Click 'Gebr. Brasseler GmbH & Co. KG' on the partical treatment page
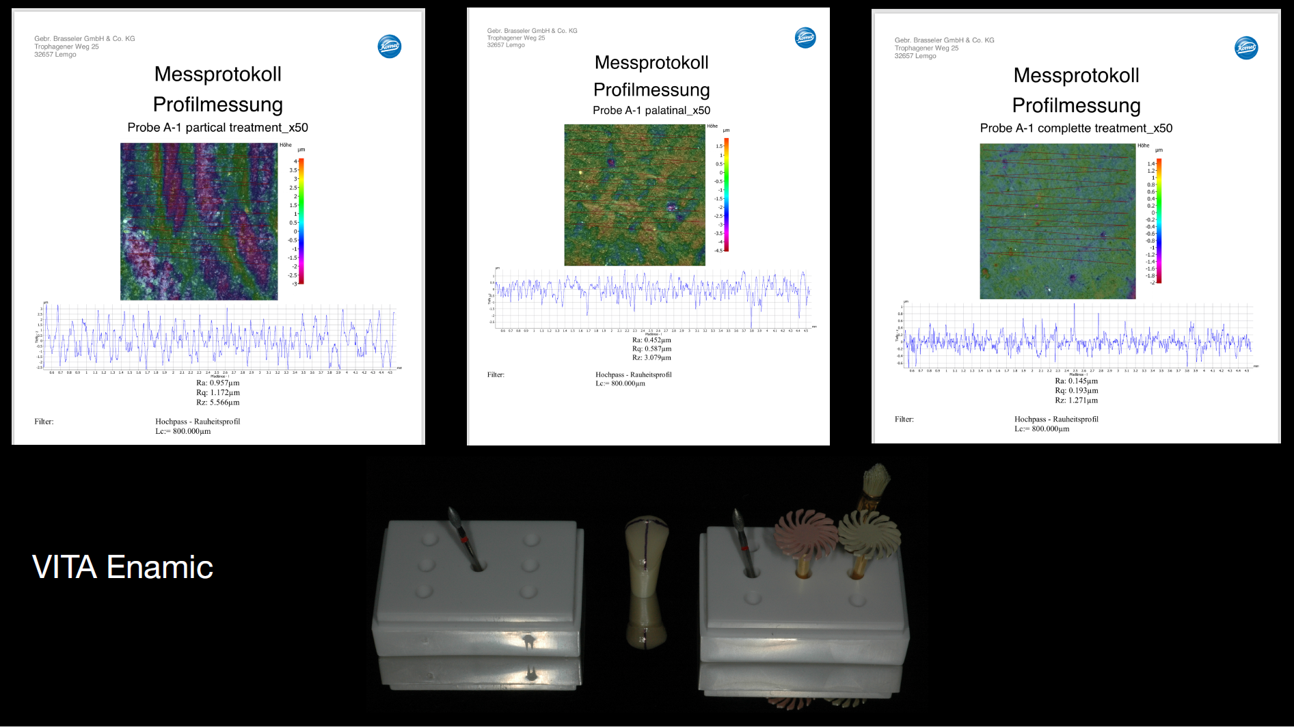1294x727 pixels. click(x=85, y=39)
